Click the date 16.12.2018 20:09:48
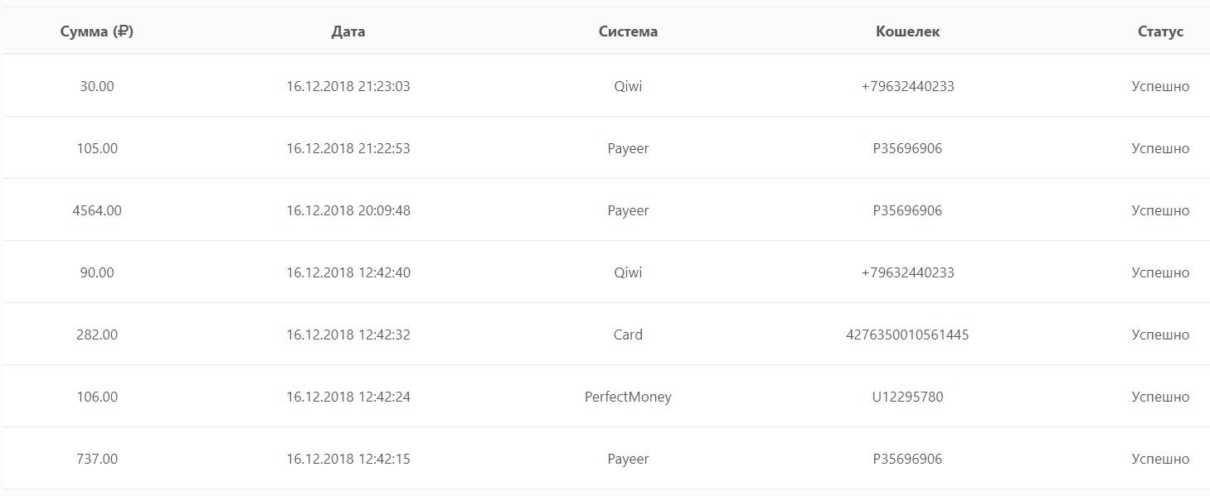1210x496 pixels. (x=348, y=210)
